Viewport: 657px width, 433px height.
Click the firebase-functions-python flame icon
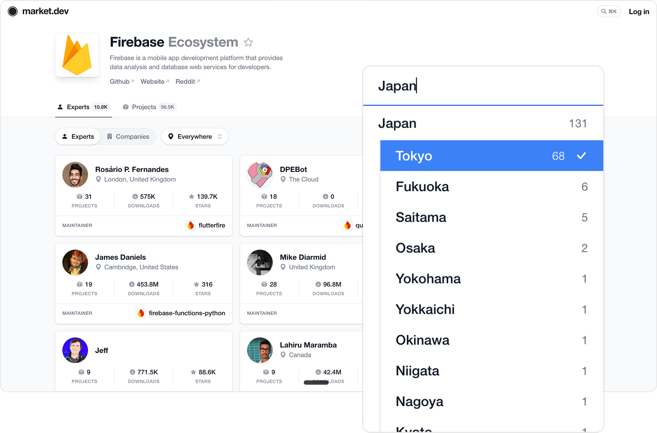[x=141, y=313]
